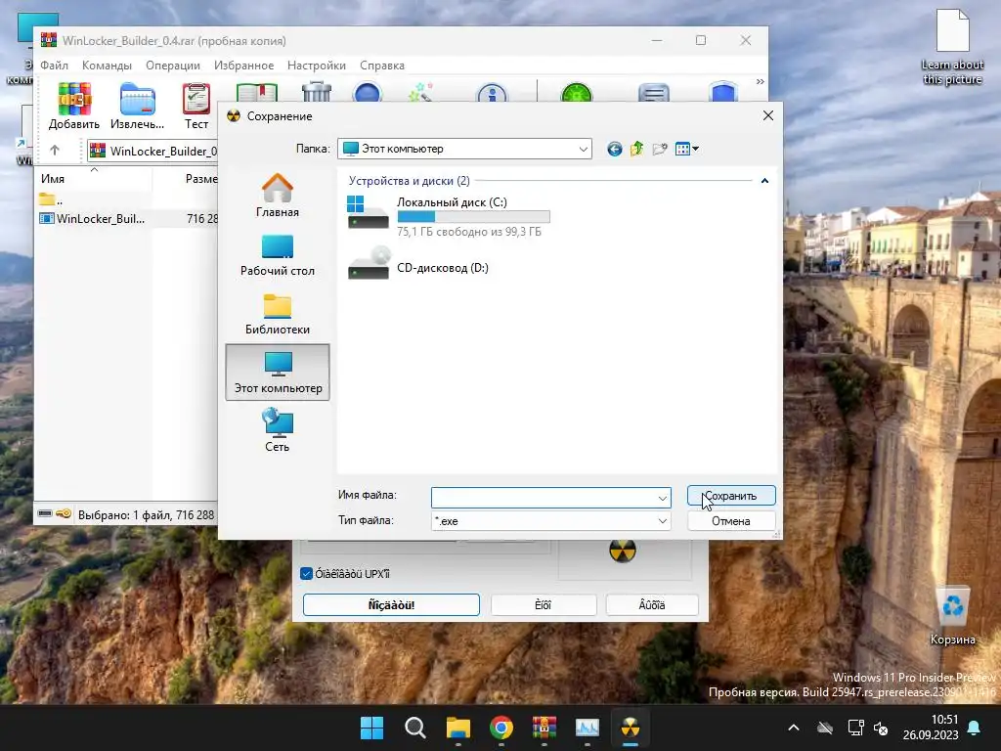Click the bold wide button in builder window
The height and width of the screenshot is (751, 1001).
(391, 604)
